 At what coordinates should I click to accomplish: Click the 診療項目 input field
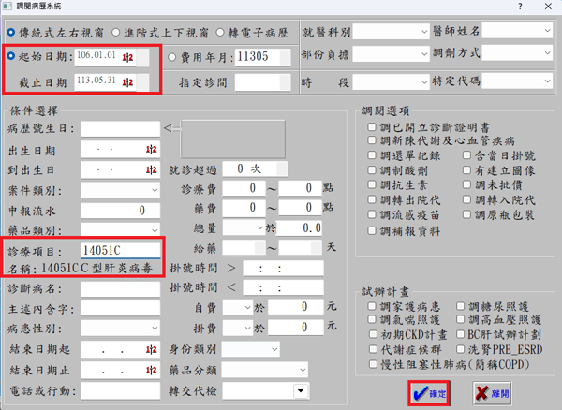click(x=122, y=251)
